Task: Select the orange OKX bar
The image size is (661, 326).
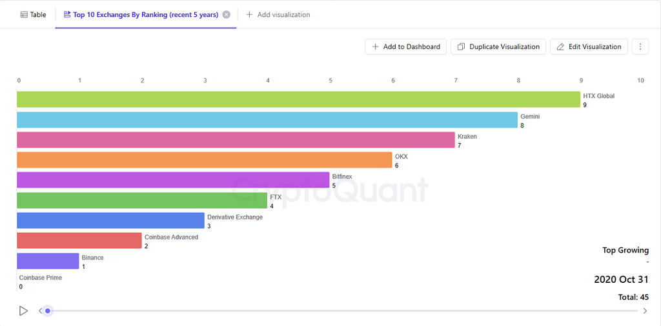Action: pos(204,160)
